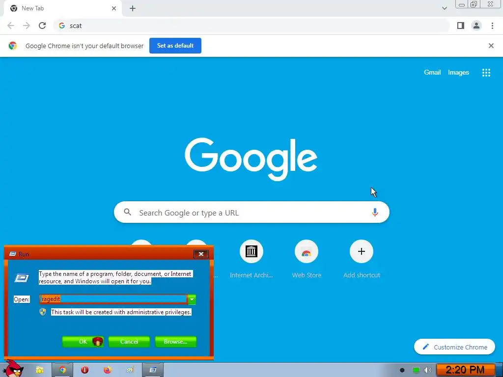Screen dimensions: 503x377
Task: Expand the Run Open field dropdown arrow
Action: coord(192,299)
